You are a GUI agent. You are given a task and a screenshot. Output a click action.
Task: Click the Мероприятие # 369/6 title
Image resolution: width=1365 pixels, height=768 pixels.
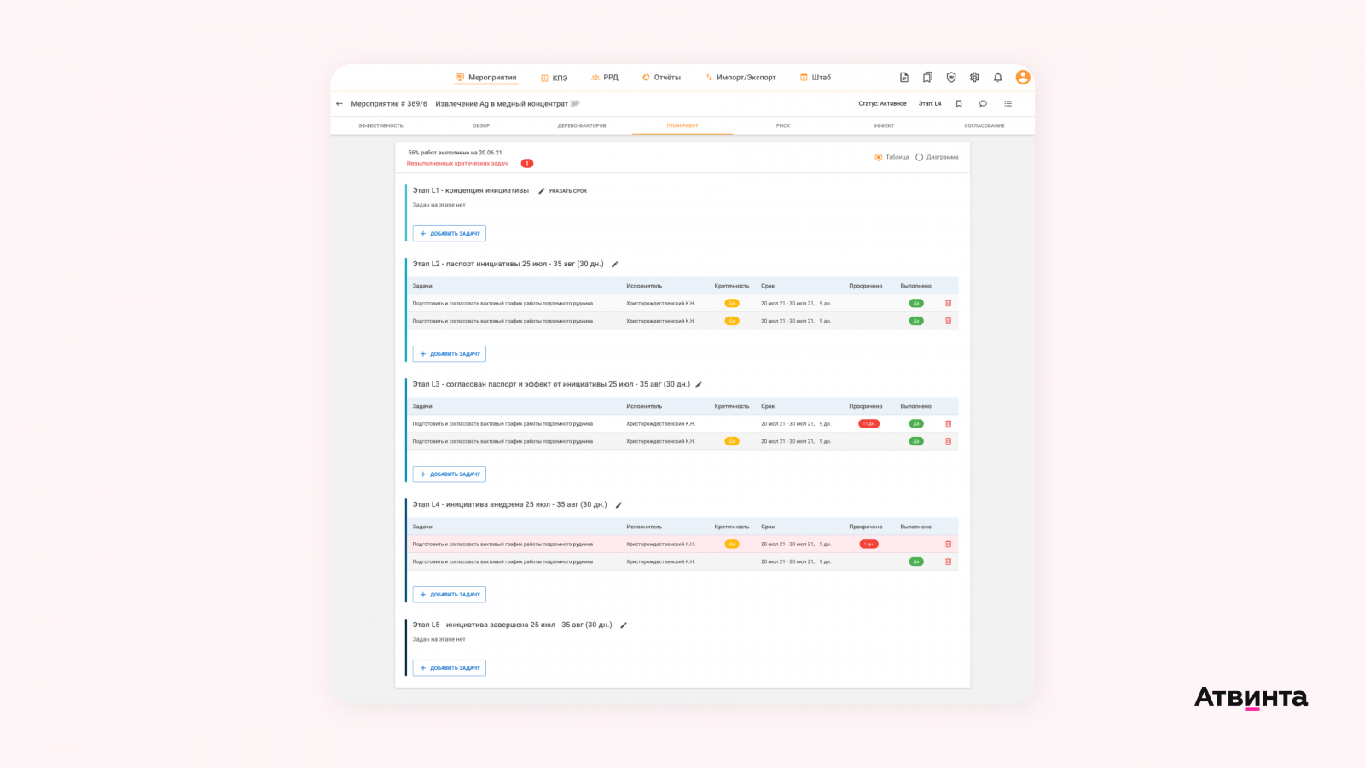(x=389, y=104)
